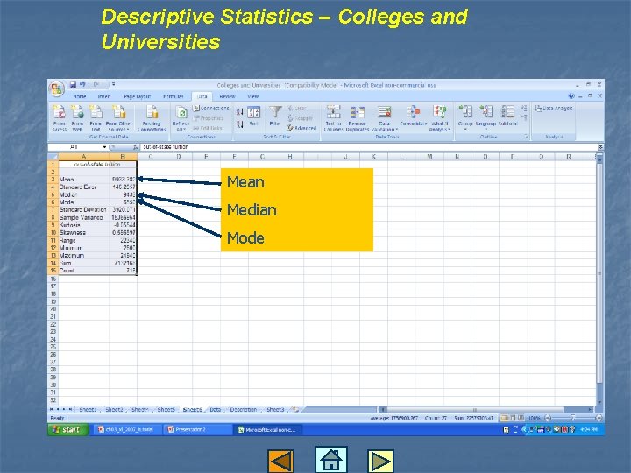Expand the Group dropdown
Screen dimensions: 631x473
465,130
